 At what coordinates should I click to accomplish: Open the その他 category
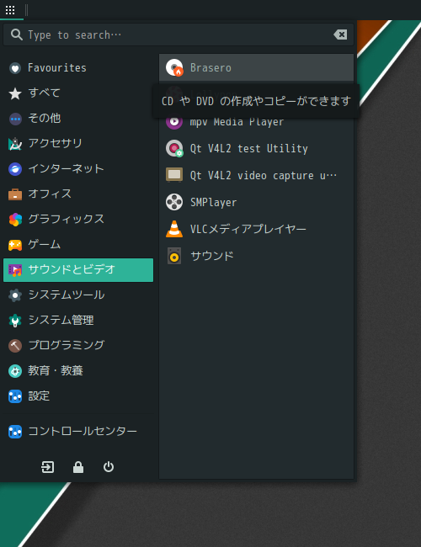click(x=45, y=119)
